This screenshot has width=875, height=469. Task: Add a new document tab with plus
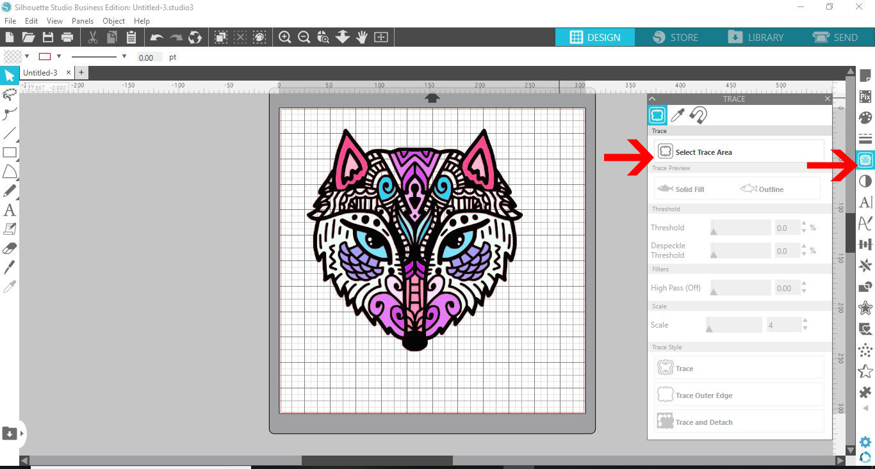click(81, 73)
